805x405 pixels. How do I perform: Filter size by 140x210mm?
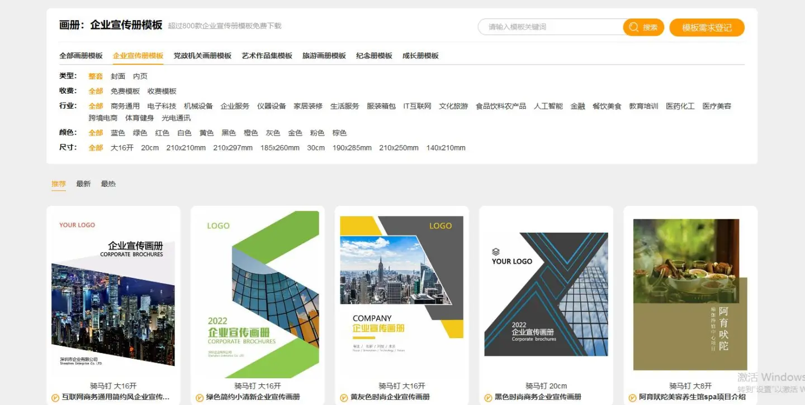click(x=446, y=148)
